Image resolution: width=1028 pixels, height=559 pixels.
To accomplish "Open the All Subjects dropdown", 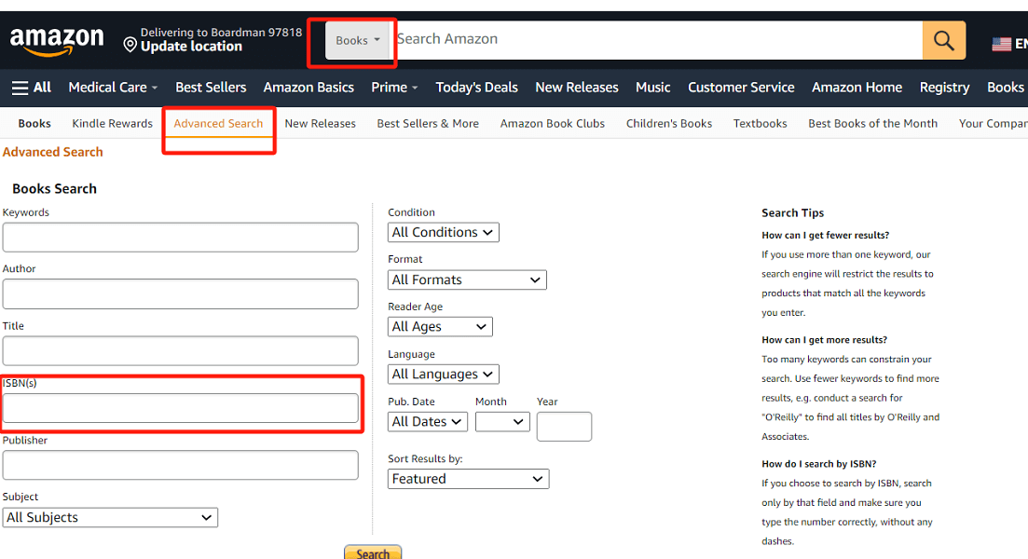I will click(110, 517).
